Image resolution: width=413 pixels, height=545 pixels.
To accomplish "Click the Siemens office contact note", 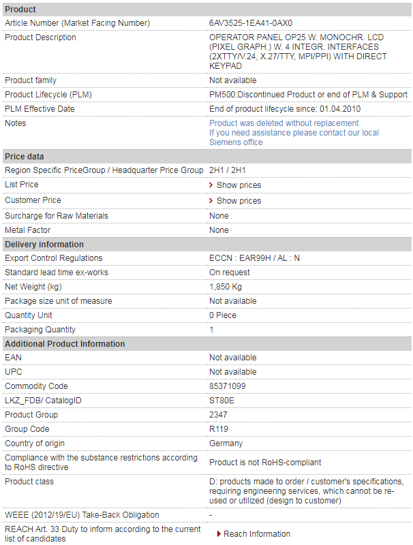I will 294,138.
